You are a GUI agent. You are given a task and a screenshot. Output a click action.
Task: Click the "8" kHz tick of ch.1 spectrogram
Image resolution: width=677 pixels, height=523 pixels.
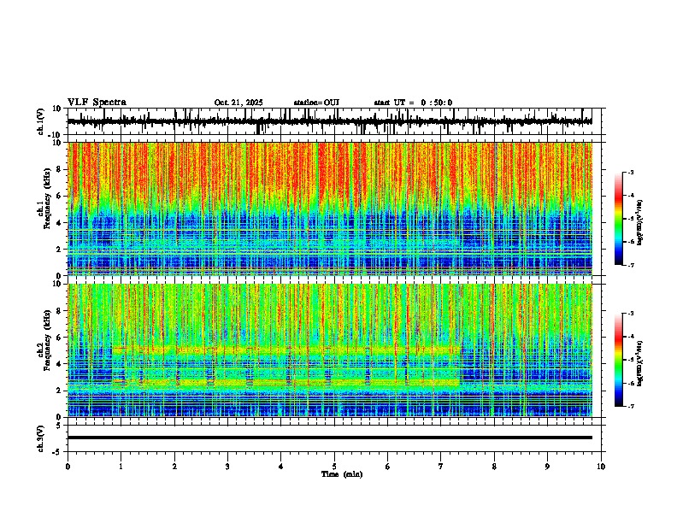tap(60, 169)
